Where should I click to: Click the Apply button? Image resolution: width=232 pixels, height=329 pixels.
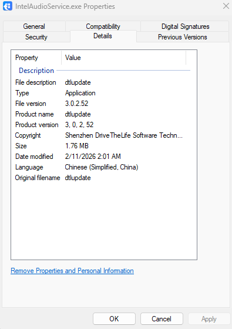(209, 319)
